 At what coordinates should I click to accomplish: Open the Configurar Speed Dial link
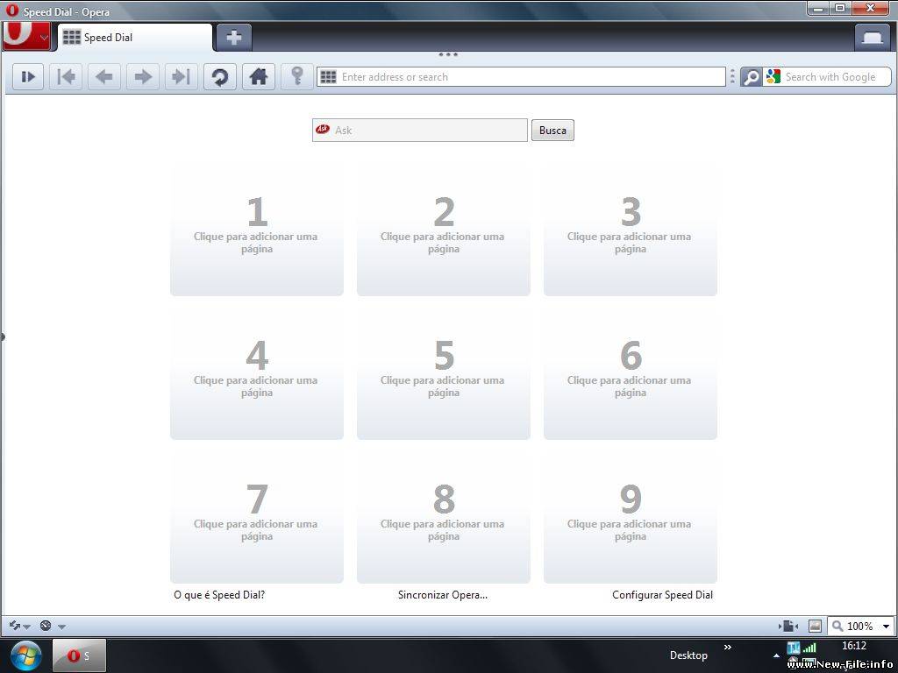tap(662, 594)
